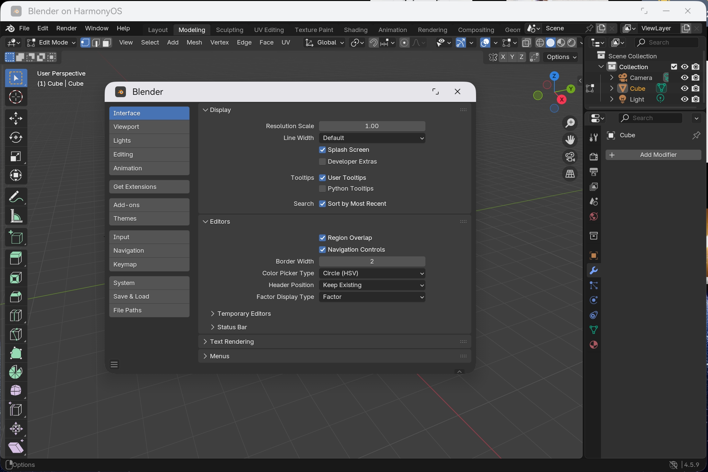This screenshot has width=708, height=472.
Task: Open the Get Extensions section
Action: coord(149,187)
